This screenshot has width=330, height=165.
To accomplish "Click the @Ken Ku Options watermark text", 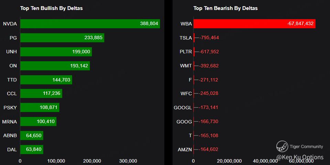I will click(x=300, y=157).
